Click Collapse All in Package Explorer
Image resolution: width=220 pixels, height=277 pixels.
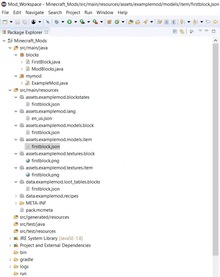pos(175,31)
